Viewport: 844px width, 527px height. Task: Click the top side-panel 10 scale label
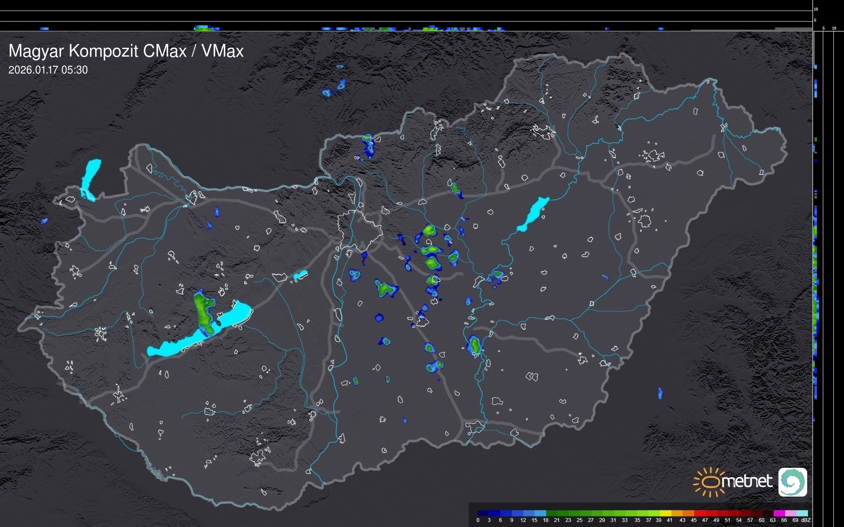pos(816,9)
